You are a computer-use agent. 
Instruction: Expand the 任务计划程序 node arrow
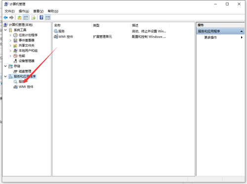(x=10, y=35)
